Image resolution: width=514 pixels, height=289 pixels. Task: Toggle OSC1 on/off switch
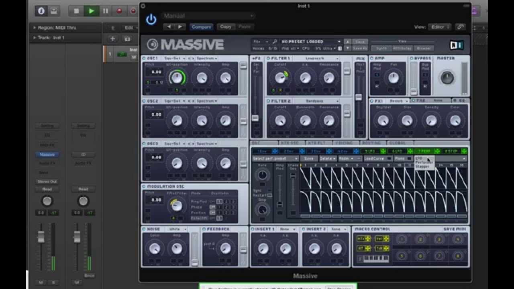pyautogui.click(x=145, y=59)
